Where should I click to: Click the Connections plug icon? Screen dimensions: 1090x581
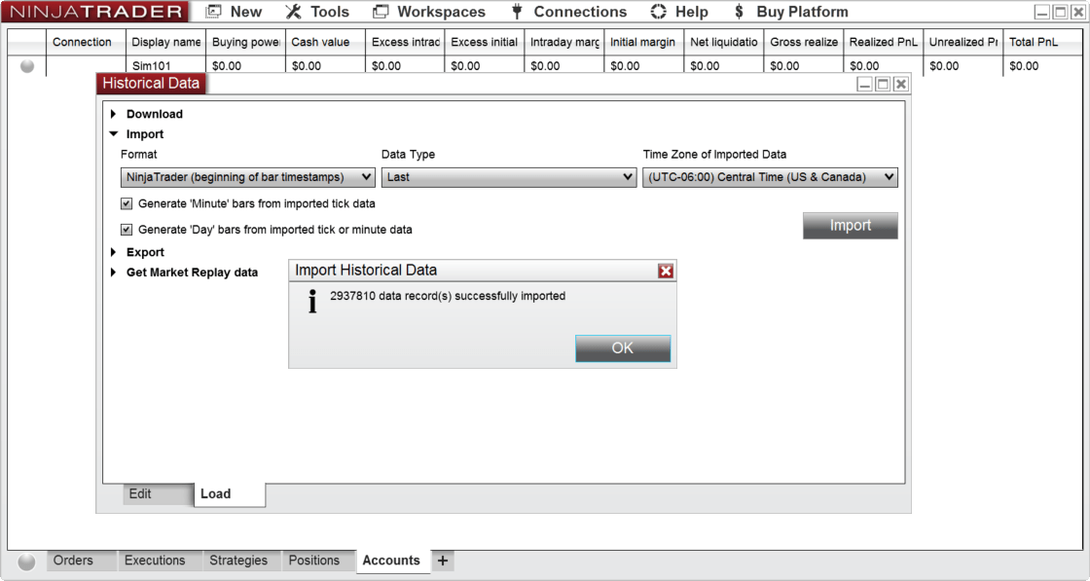click(x=517, y=12)
